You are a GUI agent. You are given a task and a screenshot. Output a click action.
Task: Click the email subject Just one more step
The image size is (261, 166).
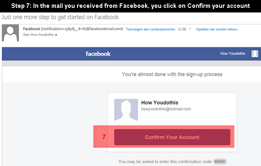click(60, 17)
